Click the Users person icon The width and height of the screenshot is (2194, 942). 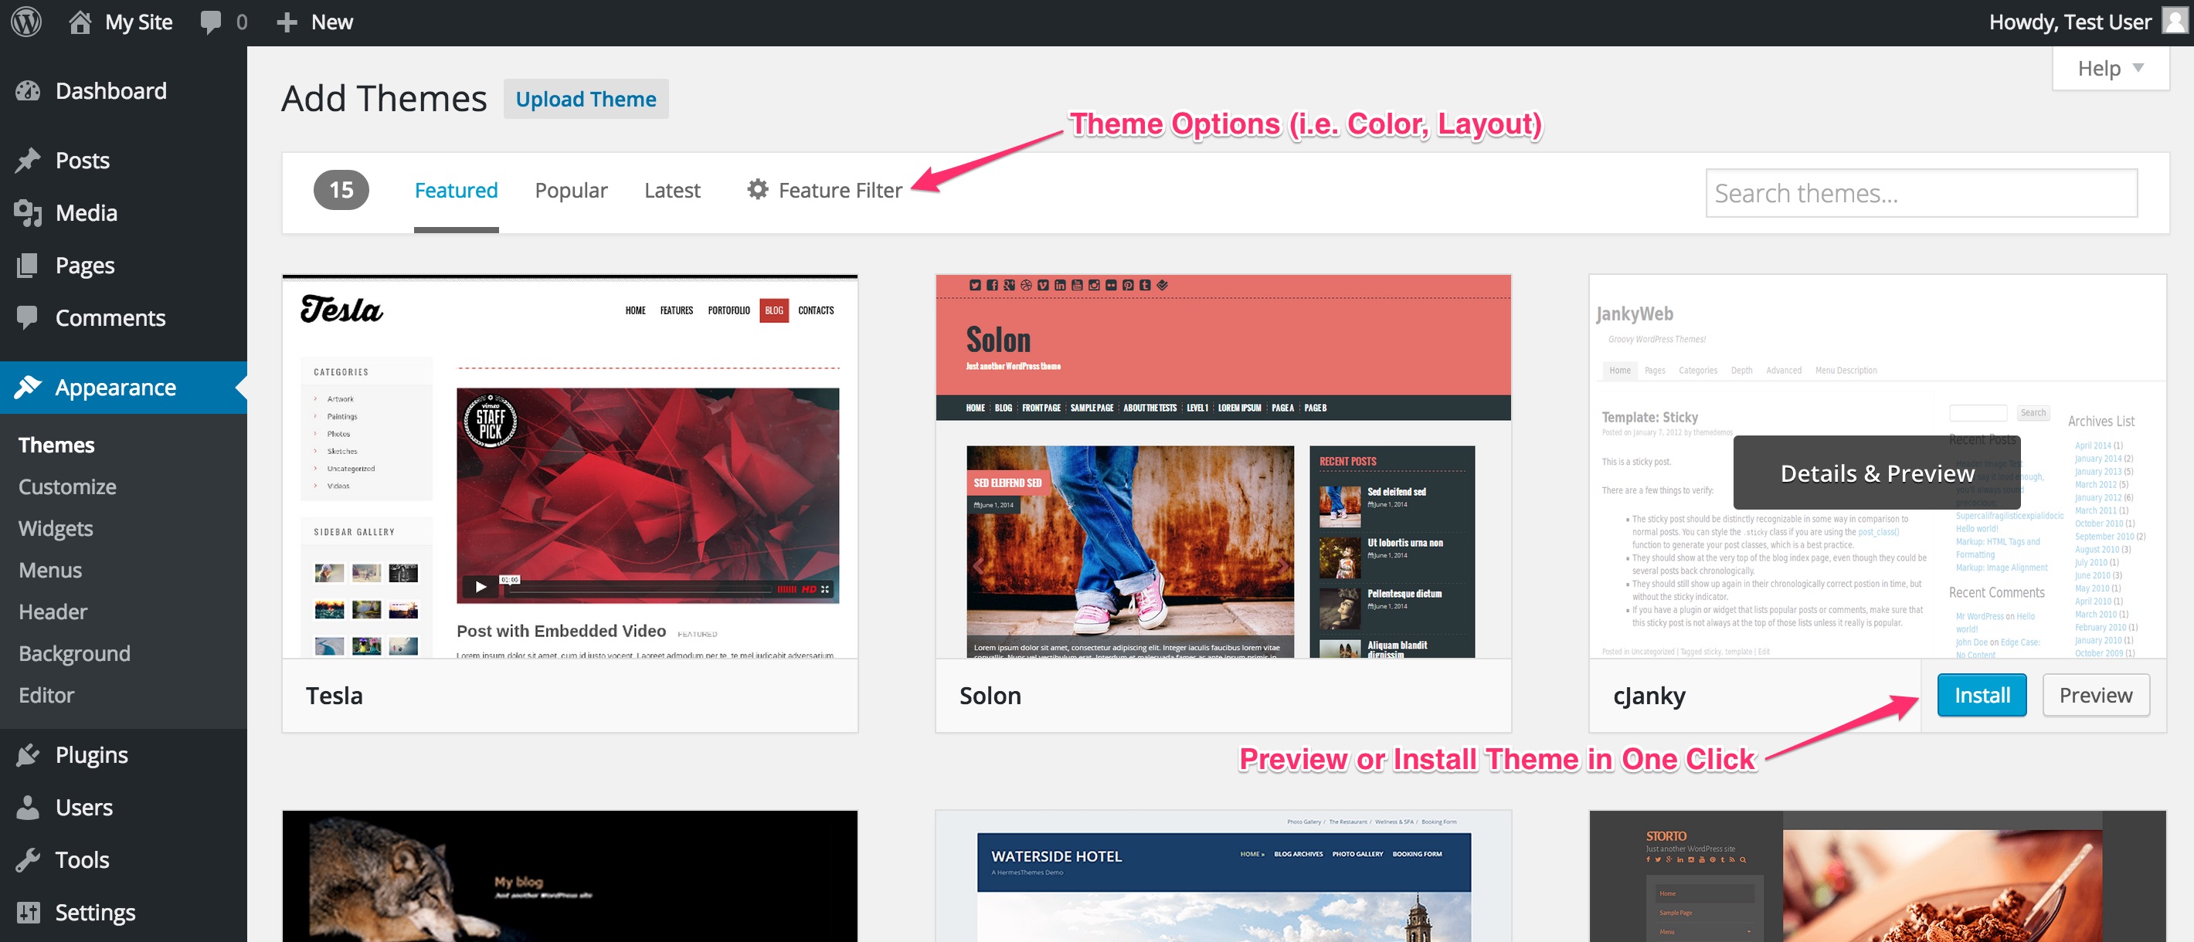[28, 807]
